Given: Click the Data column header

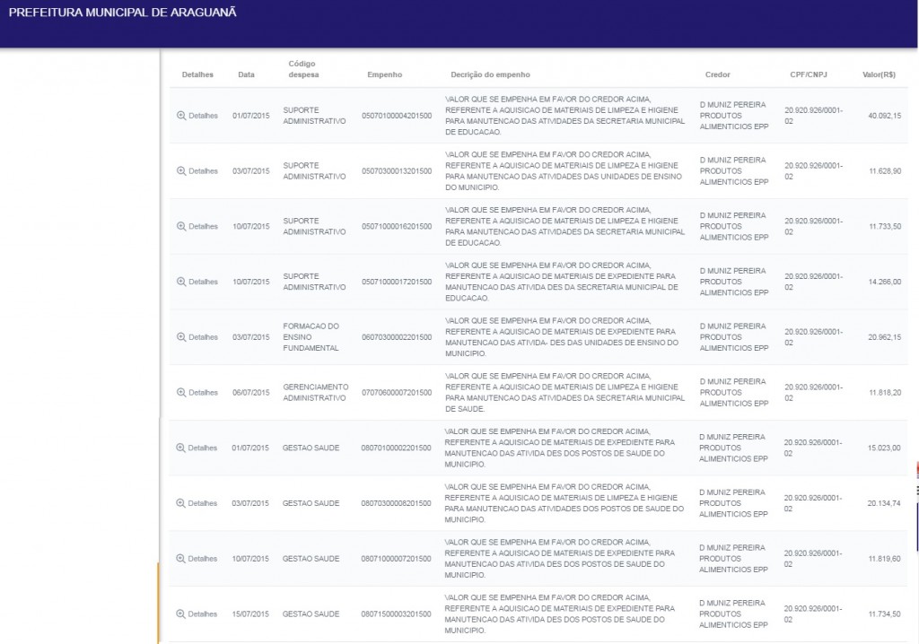Looking at the screenshot, I should 246,74.
